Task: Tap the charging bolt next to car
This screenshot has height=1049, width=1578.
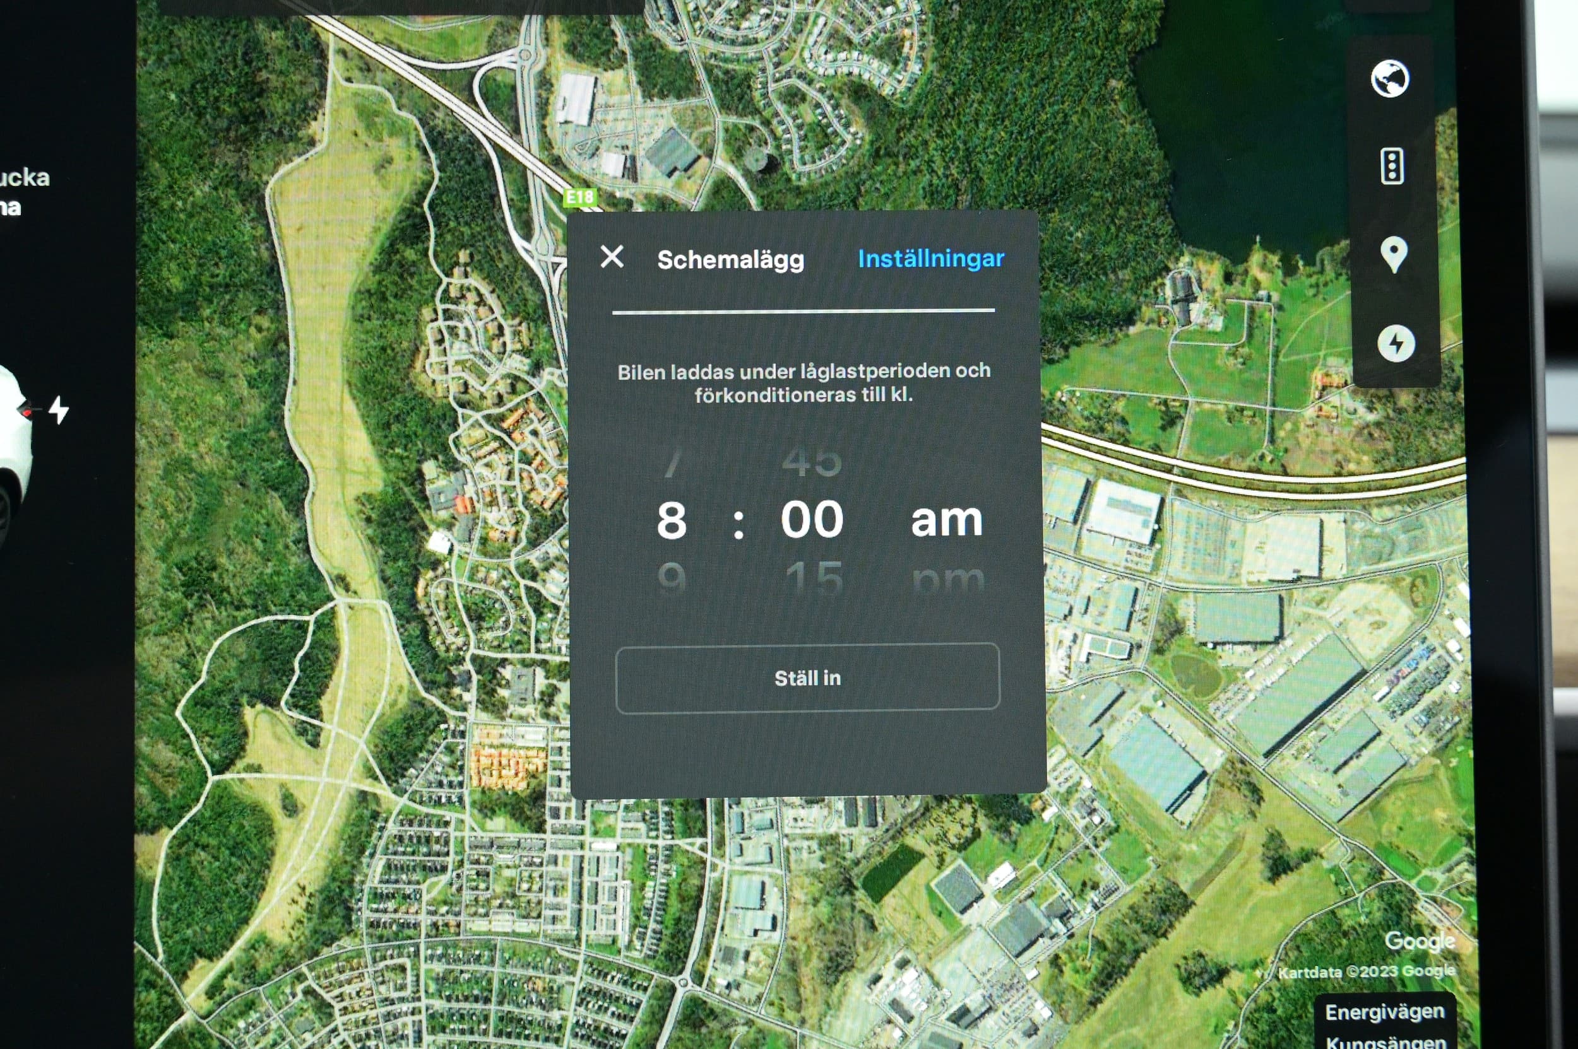Action: pyautogui.click(x=59, y=409)
